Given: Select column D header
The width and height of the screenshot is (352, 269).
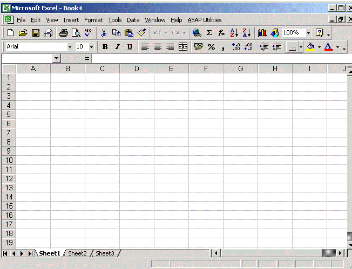Looking at the screenshot, I should coord(137,68).
